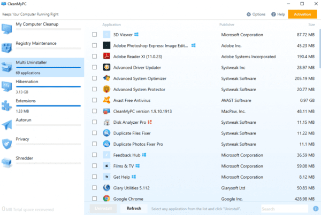Click the Disk Analyzer Pro icon

click(x=106, y=122)
